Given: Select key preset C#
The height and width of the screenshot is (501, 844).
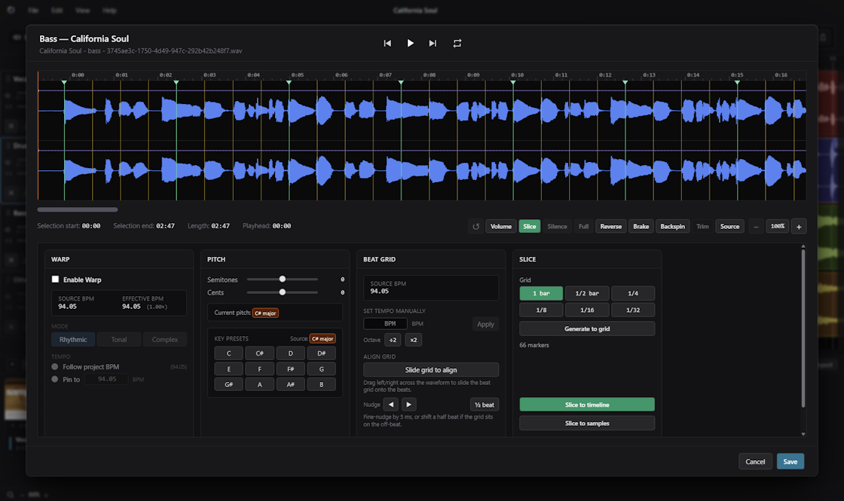Looking at the screenshot, I should pos(259,353).
